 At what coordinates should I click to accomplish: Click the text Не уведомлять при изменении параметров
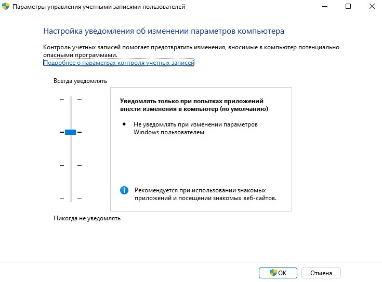pos(195,128)
